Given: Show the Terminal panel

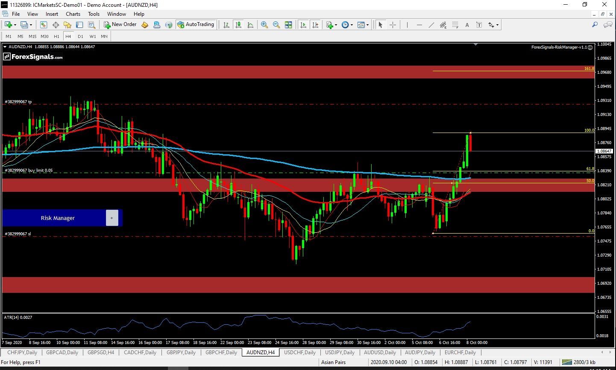Looking at the screenshot, I should 79,25.
